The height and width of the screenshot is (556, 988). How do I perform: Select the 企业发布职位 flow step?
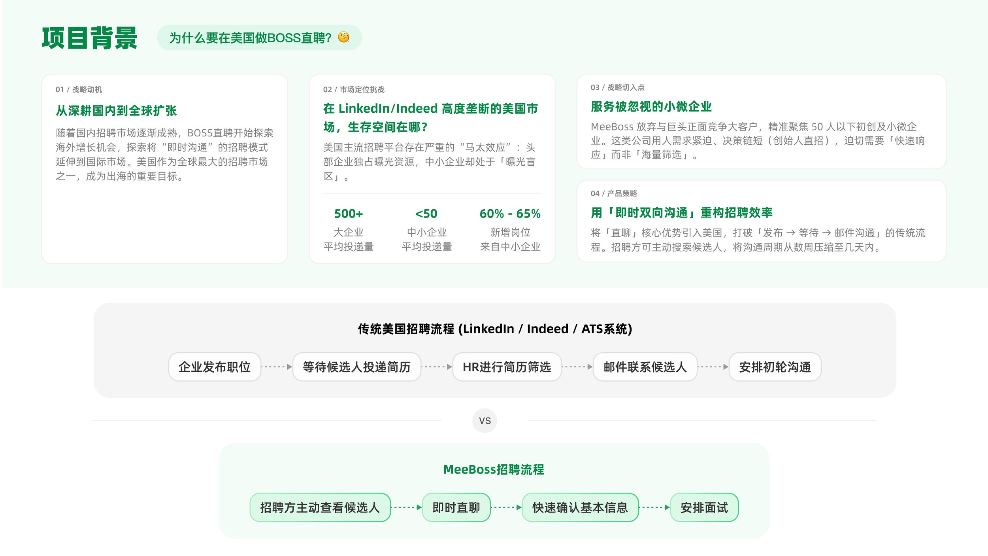(215, 367)
